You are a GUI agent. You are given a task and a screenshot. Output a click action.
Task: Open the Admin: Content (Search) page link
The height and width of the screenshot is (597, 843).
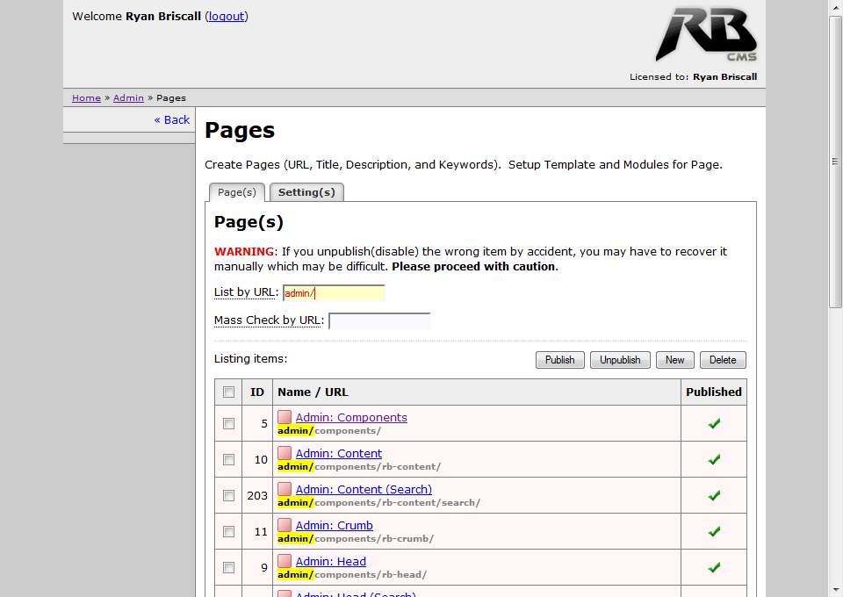tap(364, 489)
